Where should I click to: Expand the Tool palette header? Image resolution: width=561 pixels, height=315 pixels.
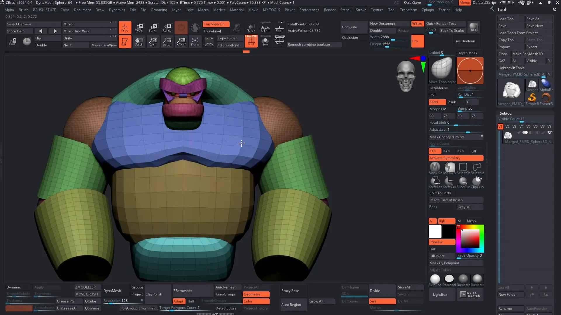pos(501,10)
